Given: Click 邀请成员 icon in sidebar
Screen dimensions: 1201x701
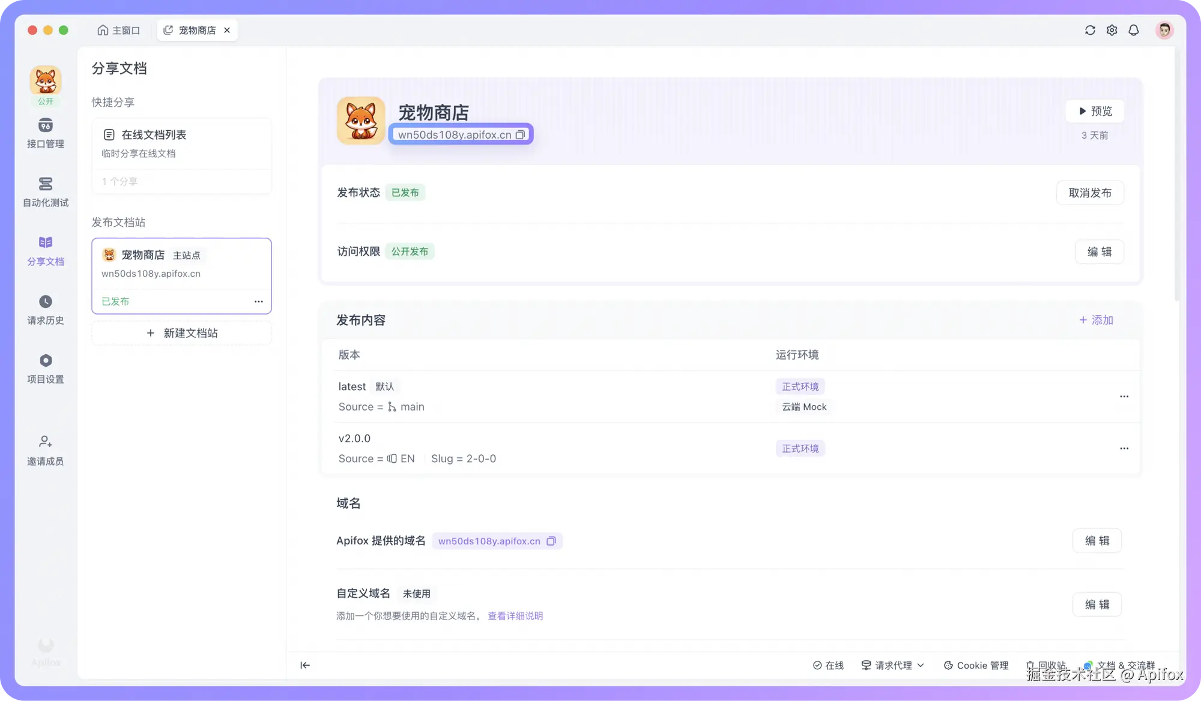Looking at the screenshot, I should (x=46, y=442).
